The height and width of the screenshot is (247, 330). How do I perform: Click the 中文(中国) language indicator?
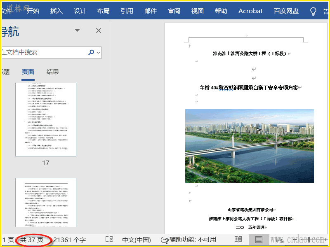[x=137, y=240]
